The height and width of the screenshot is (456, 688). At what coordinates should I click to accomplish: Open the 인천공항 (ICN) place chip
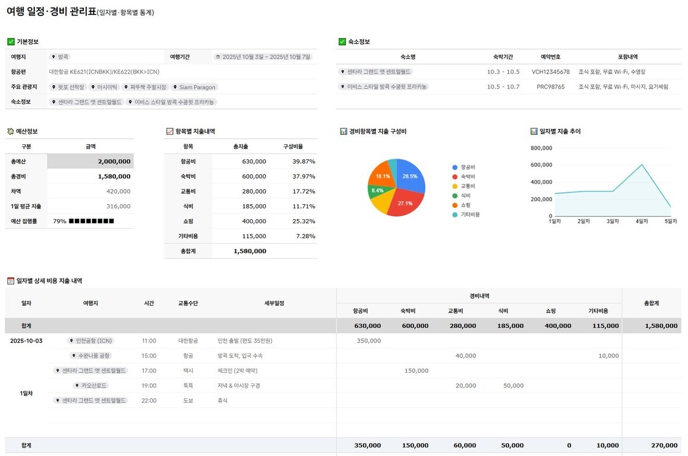click(90, 341)
